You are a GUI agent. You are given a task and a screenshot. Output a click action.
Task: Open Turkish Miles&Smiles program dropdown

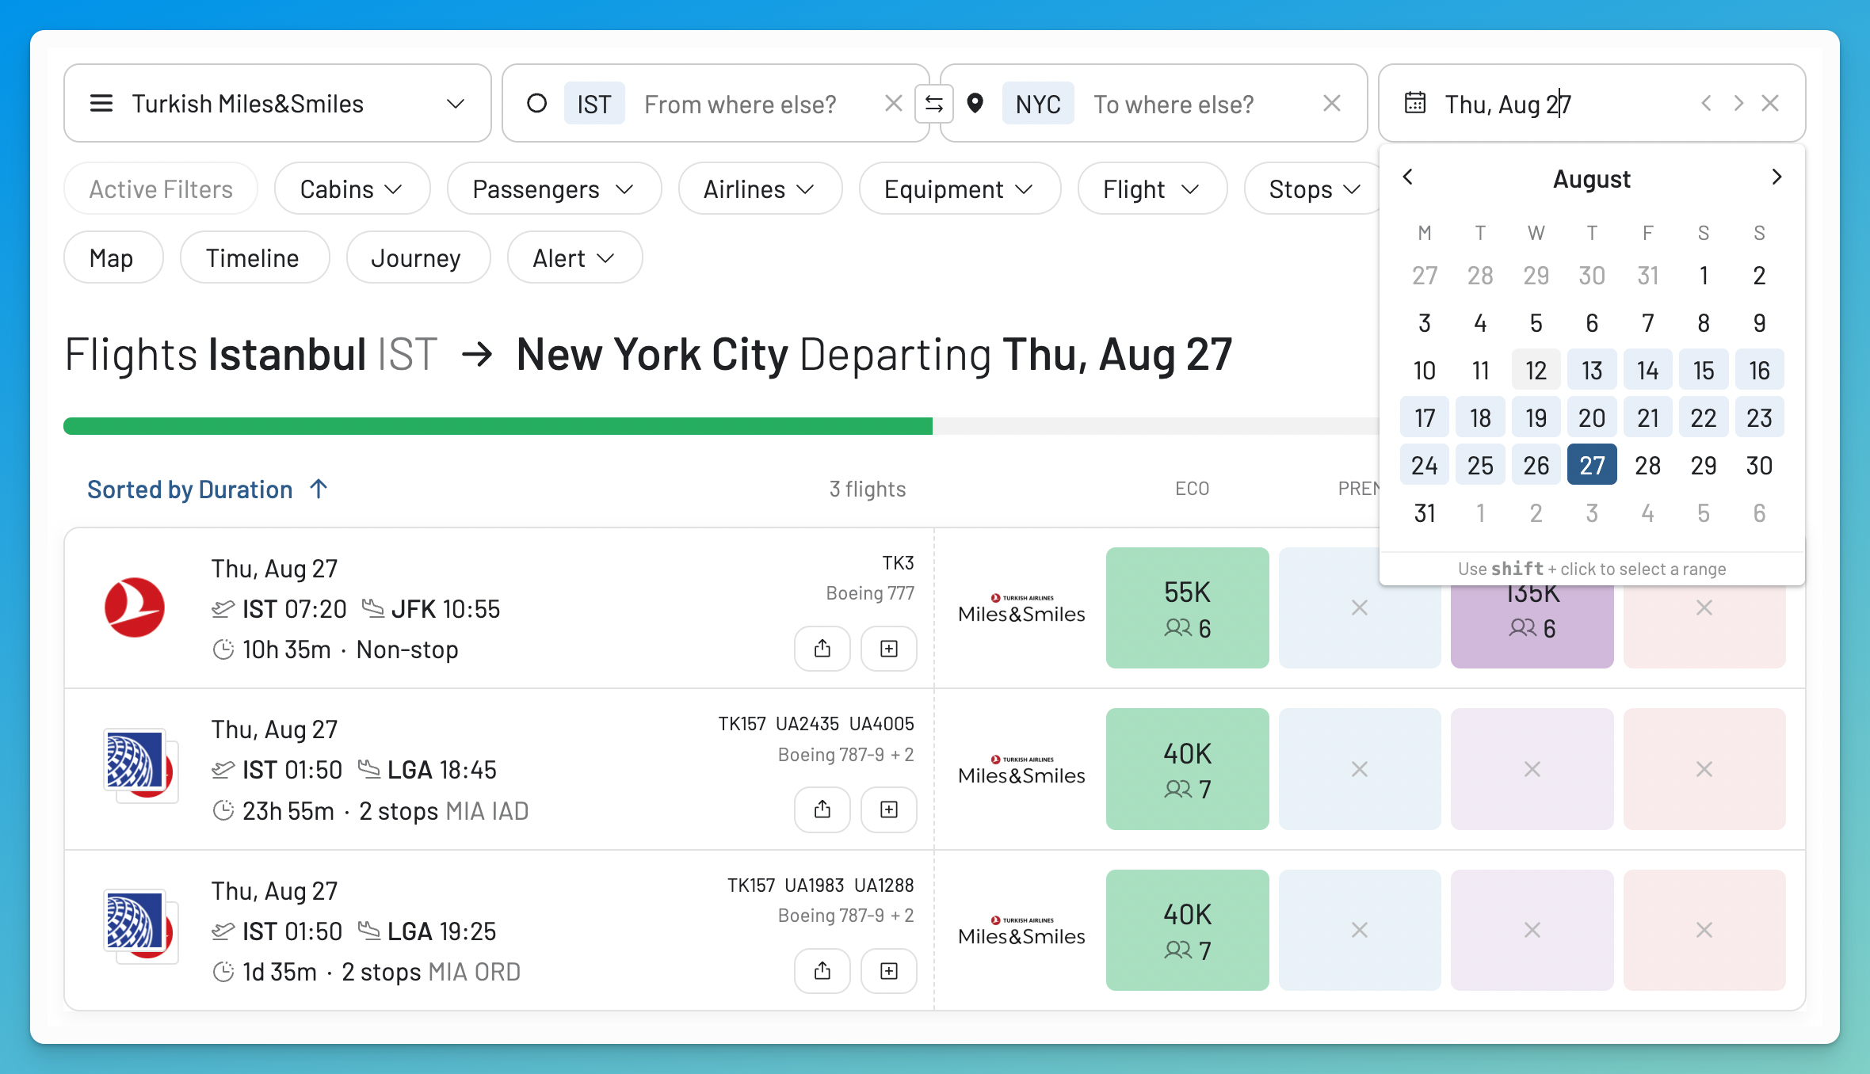pos(277,104)
